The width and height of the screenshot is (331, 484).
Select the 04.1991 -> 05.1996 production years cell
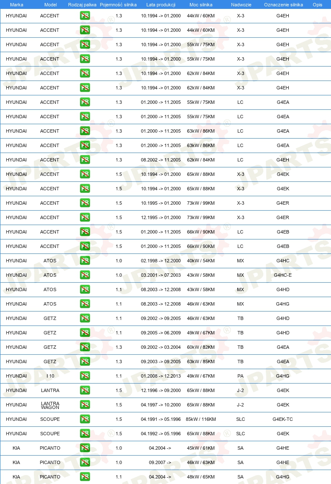point(161,419)
